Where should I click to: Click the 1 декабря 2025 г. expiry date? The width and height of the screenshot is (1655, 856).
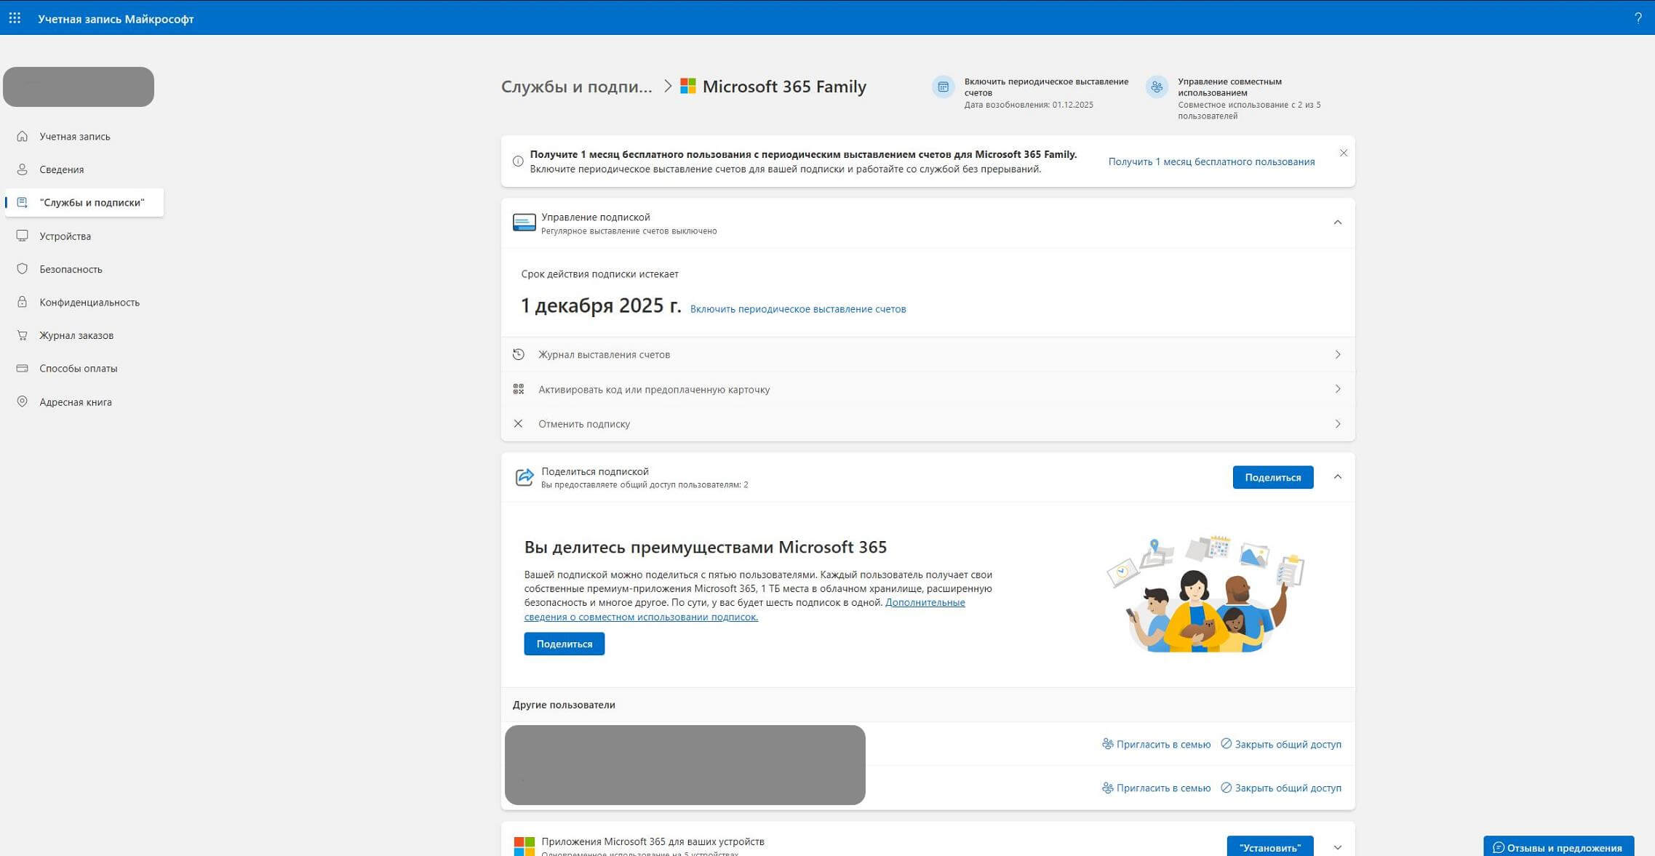tap(601, 305)
